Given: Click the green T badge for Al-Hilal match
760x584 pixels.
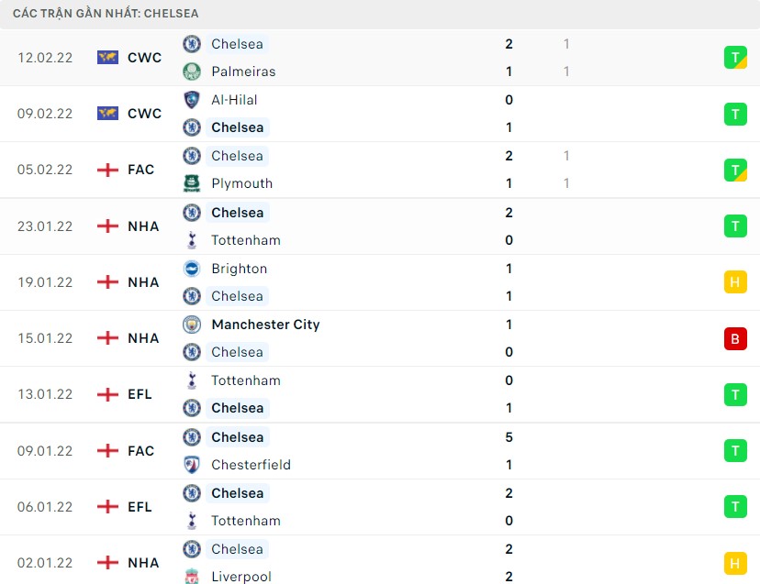Looking at the screenshot, I should tap(734, 114).
